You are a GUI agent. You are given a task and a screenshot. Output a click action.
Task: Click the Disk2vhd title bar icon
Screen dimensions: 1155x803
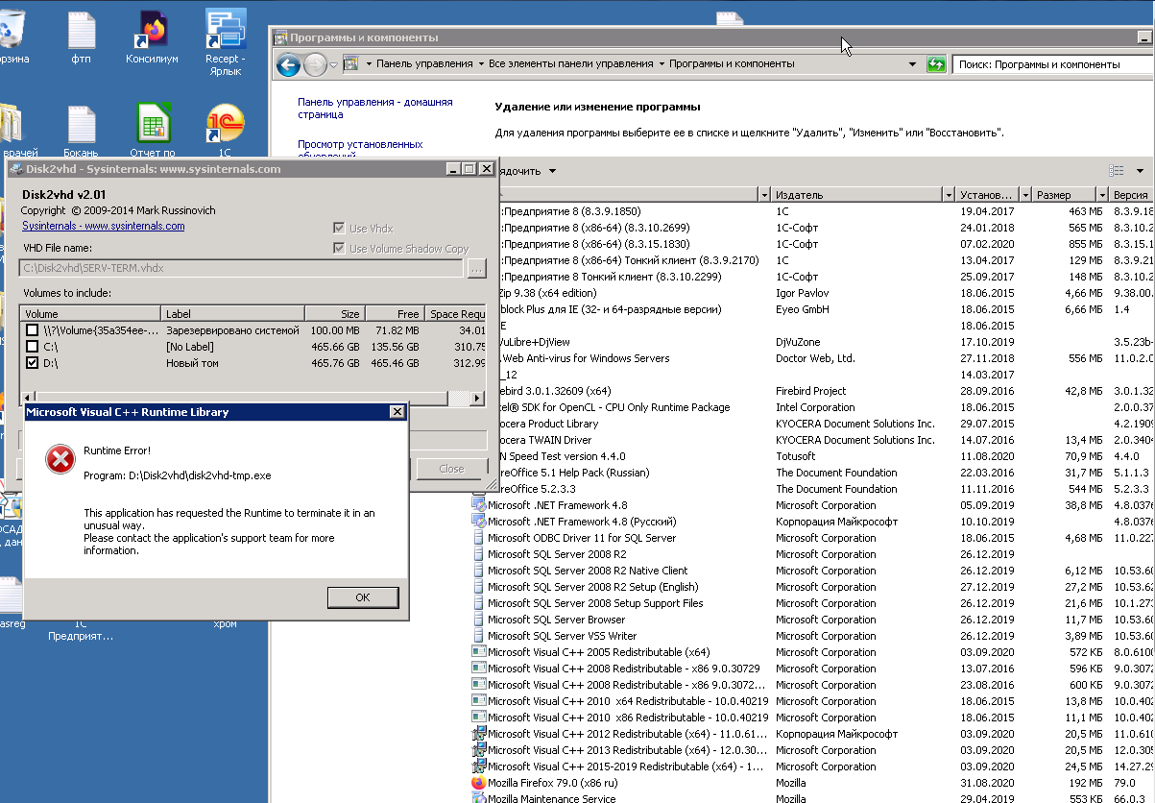[17, 169]
